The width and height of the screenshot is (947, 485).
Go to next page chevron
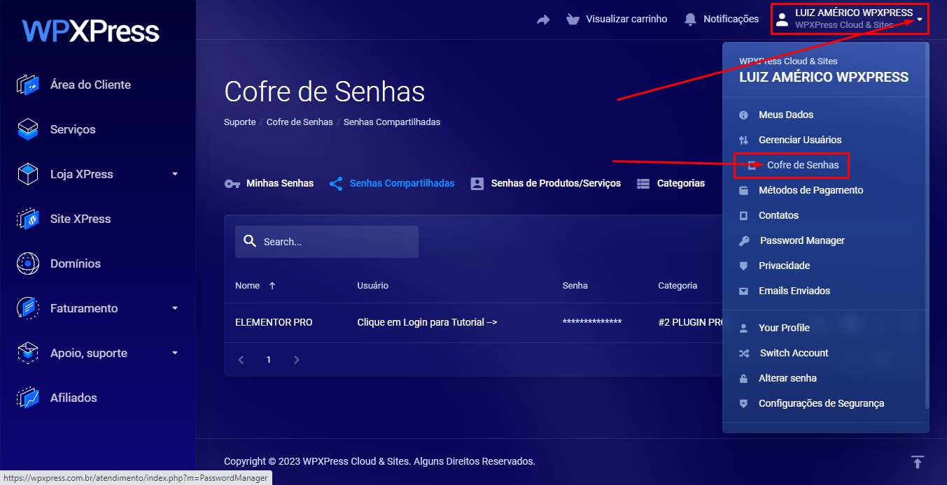[x=297, y=360]
